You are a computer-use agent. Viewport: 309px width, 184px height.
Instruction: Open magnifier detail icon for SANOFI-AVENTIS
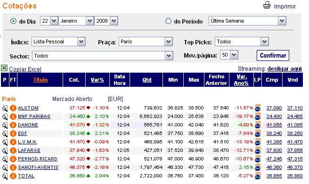click(5, 168)
